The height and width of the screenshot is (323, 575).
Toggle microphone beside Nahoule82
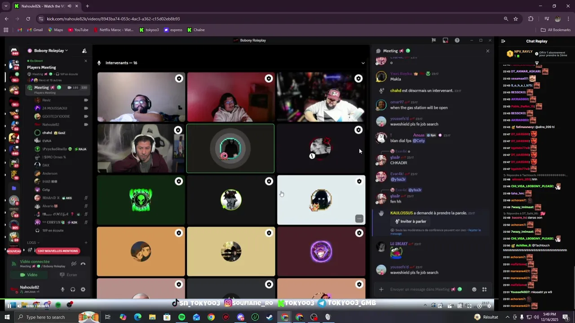click(62, 290)
